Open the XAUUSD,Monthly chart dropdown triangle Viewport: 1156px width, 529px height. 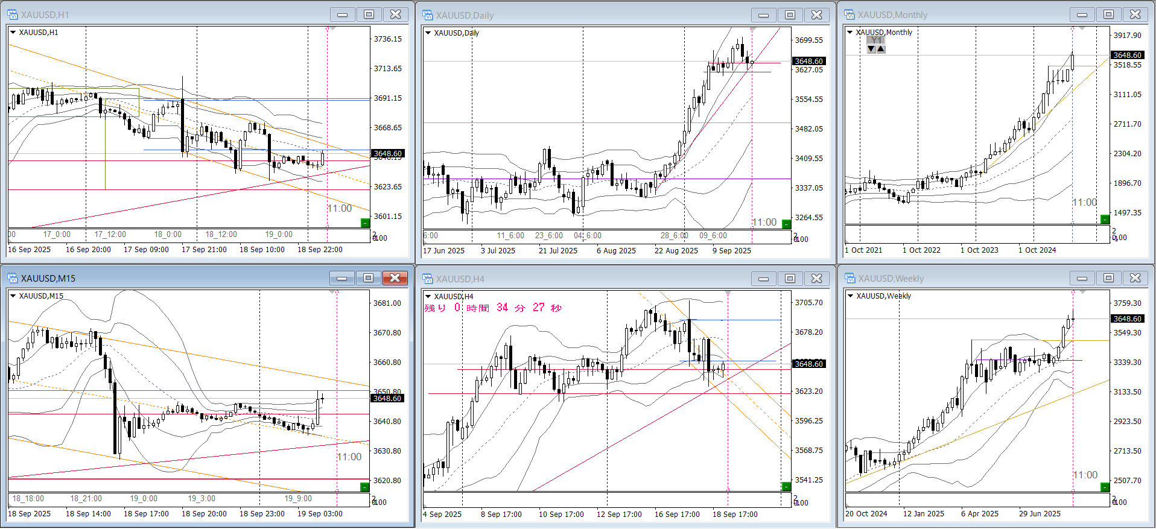tap(850, 33)
